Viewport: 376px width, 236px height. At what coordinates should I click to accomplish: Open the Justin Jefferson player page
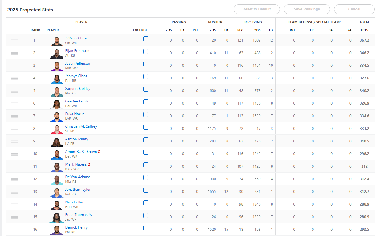(x=78, y=63)
